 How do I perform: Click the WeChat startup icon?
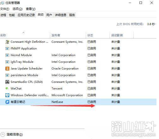(7, 89)
